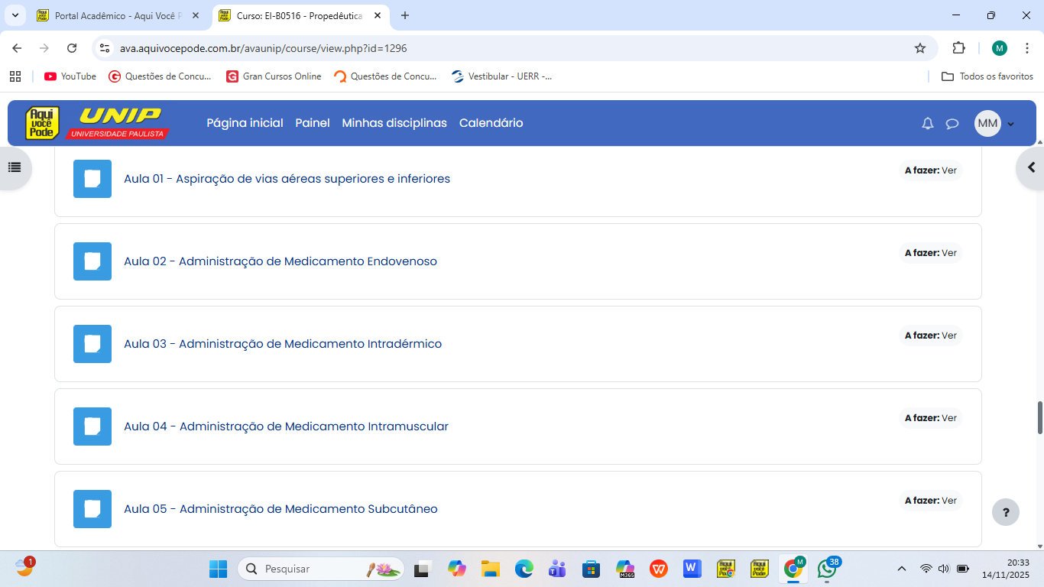The width and height of the screenshot is (1044, 587).
Task: Open the course index drawer icon
Action: pos(15,167)
